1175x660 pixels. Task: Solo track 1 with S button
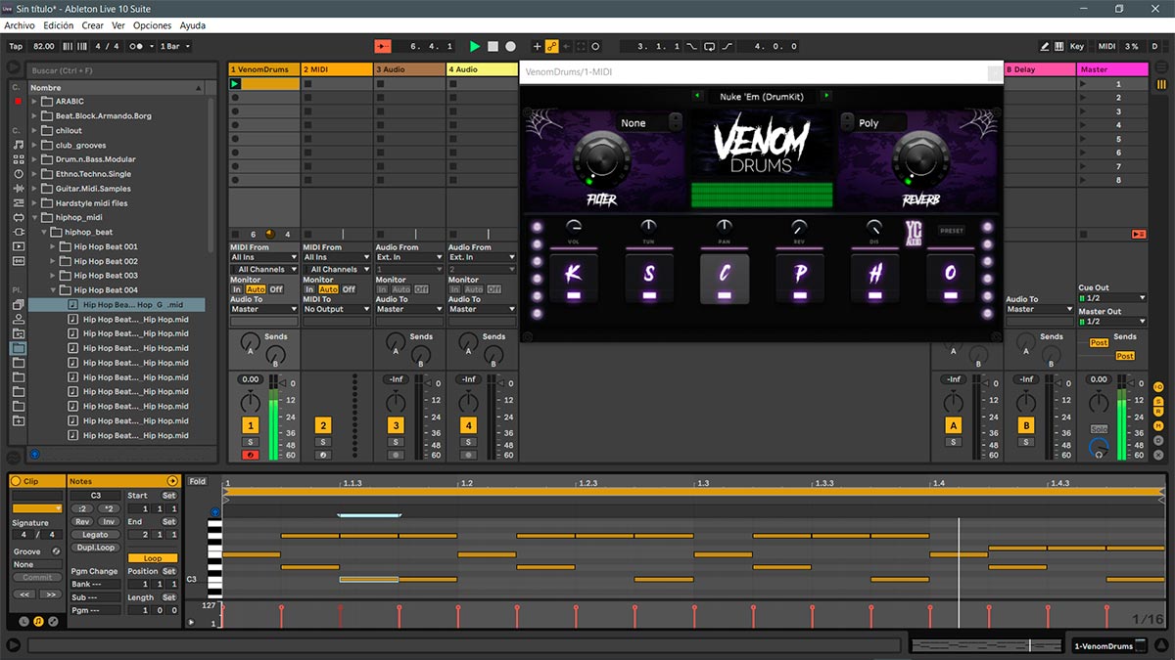(251, 443)
